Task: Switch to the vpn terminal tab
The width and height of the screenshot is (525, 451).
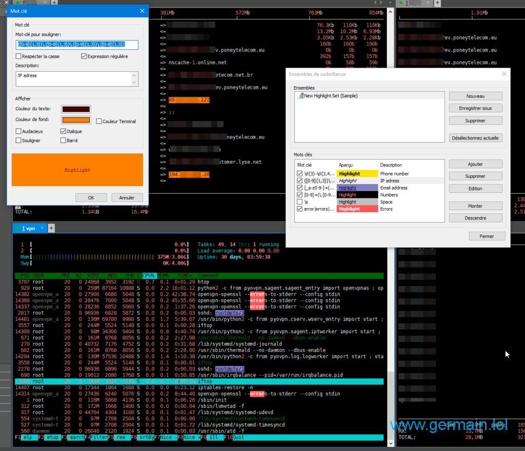Action: [x=28, y=228]
